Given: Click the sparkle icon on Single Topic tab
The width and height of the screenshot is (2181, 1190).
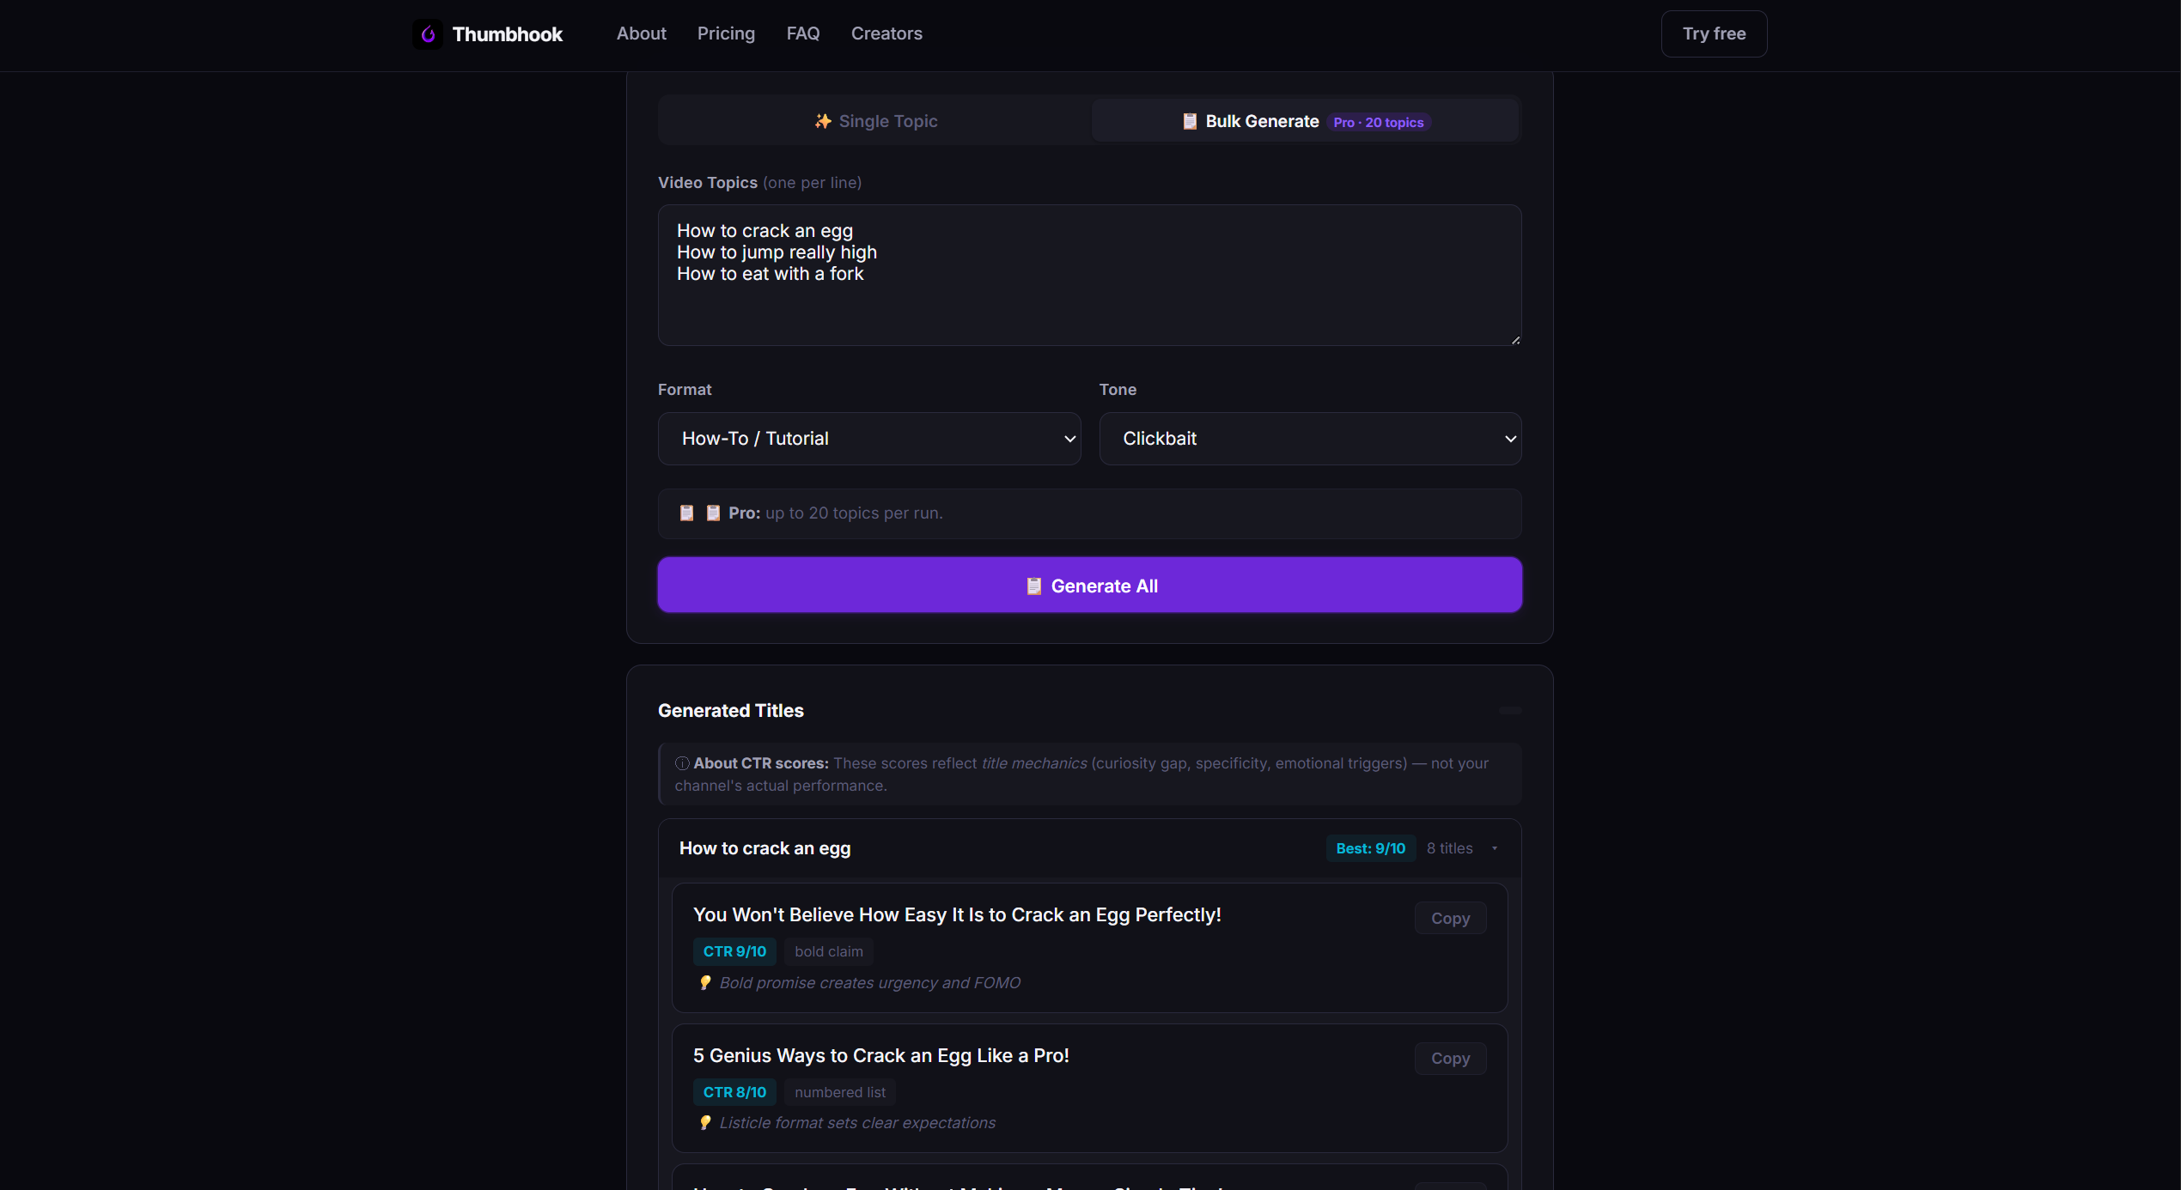Looking at the screenshot, I should pyautogui.click(x=822, y=121).
